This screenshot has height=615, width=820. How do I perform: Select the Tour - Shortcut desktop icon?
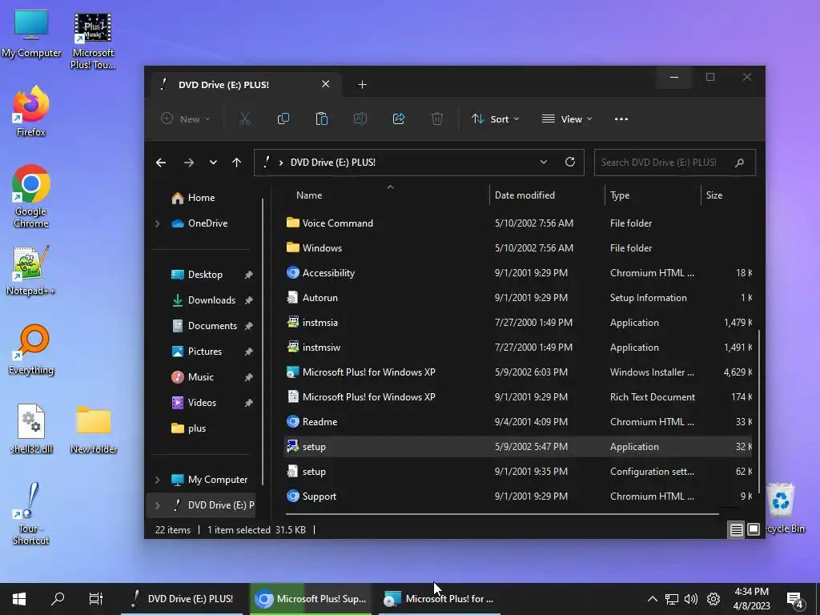coord(31,514)
